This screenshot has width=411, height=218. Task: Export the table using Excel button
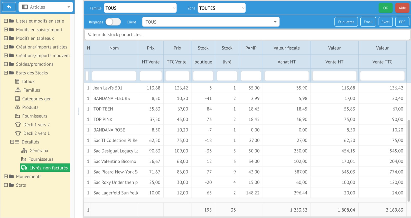click(385, 22)
